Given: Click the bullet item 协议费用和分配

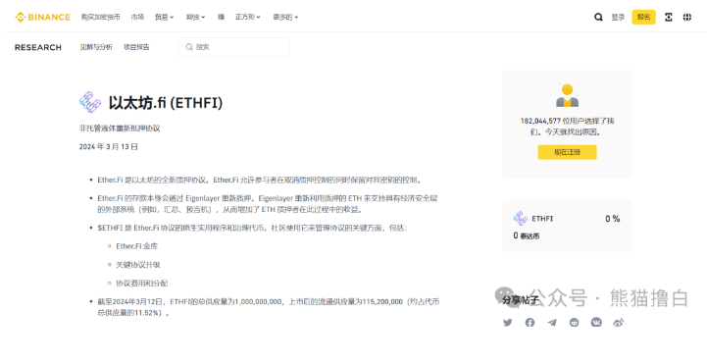Looking at the screenshot, I should [142, 284].
